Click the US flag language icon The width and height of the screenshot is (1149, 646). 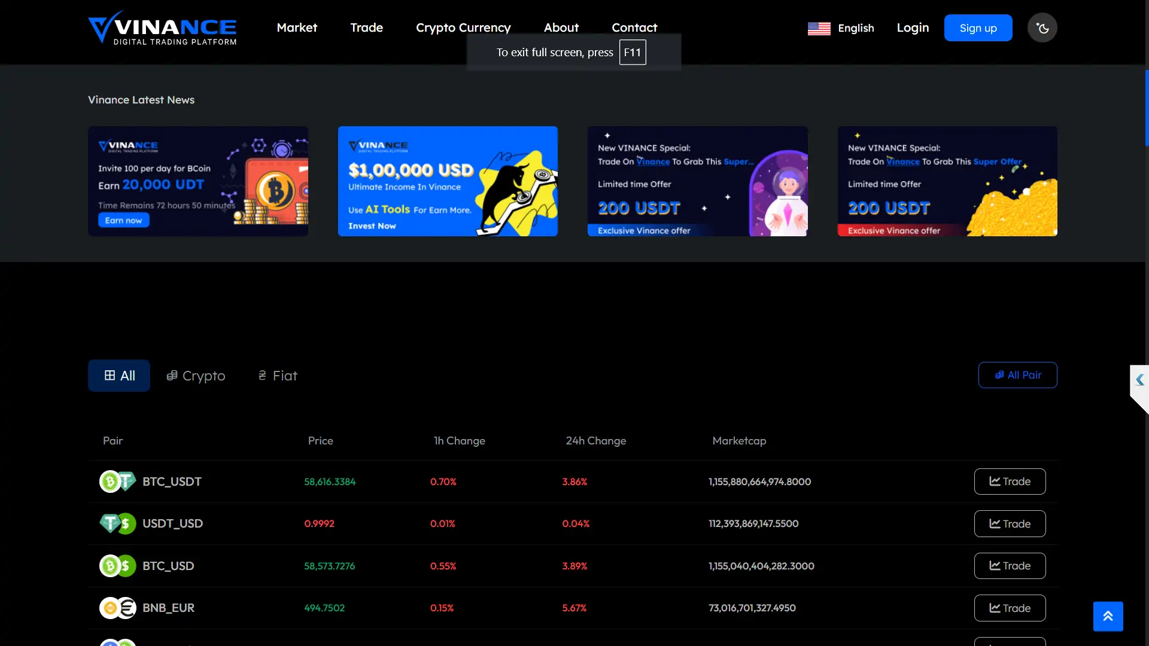tap(819, 28)
